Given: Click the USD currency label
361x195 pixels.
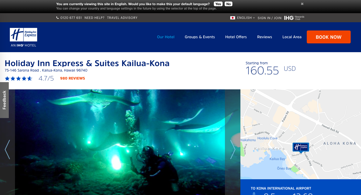Looking at the screenshot, I should click(290, 69).
